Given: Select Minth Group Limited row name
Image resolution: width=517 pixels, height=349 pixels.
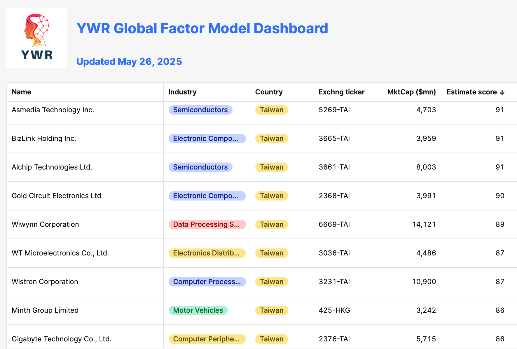Looking at the screenshot, I should (x=45, y=310).
